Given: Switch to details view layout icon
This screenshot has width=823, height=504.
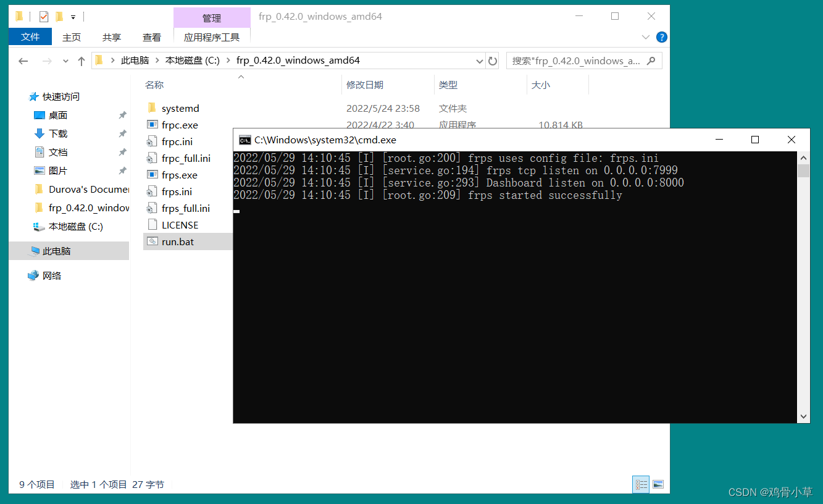Looking at the screenshot, I should 641,484.
